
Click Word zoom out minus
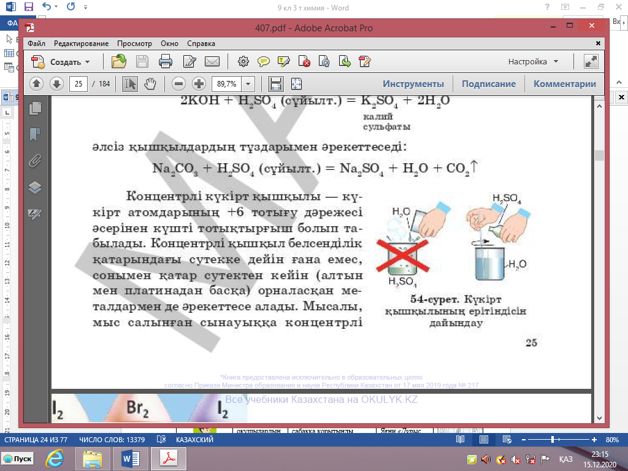click(x=524, y=440)
